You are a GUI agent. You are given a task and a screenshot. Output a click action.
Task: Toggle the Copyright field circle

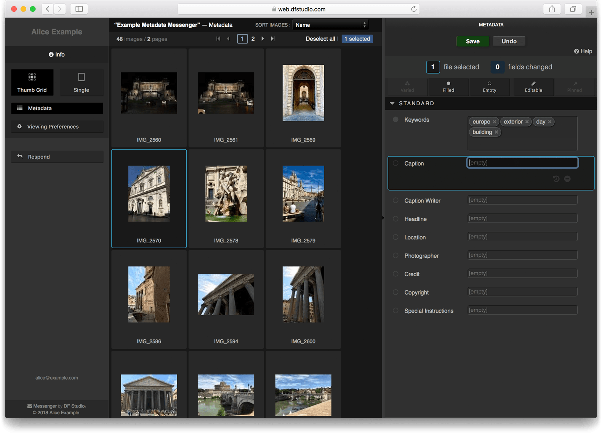[x=395, y=292]
